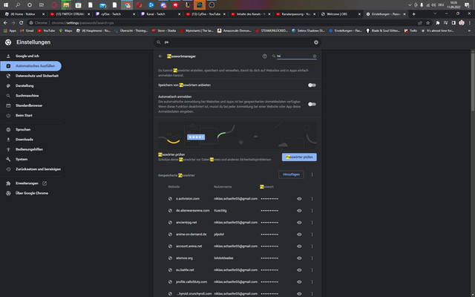Open more options for saved passwords list
The image size is (475, 297).
click(312, 174)
